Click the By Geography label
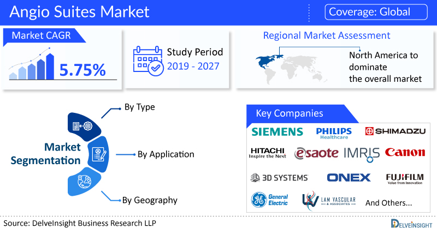 tap(150, 200)
